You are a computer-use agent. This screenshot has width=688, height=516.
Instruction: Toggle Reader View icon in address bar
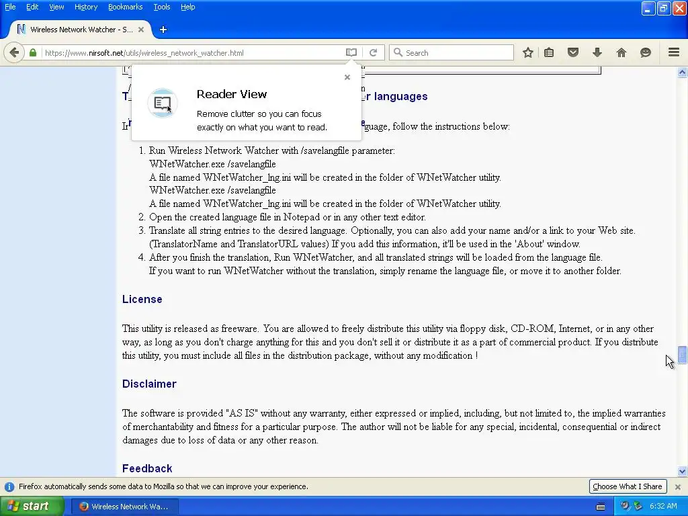pyautogui.click(x=351, y=52)
